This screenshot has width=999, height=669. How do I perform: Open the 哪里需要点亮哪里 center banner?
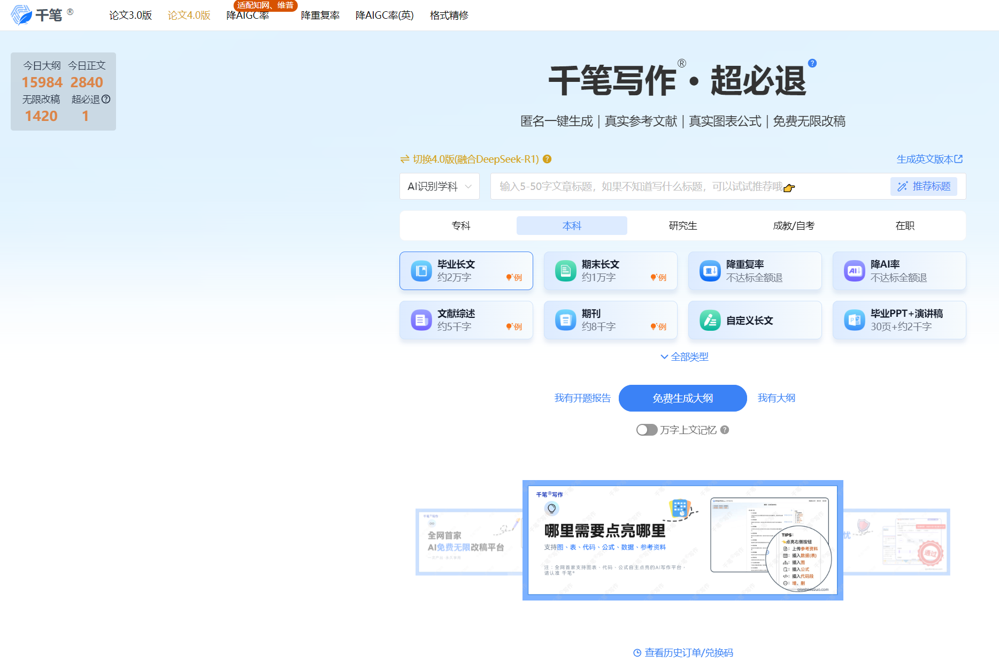[683, 540]
